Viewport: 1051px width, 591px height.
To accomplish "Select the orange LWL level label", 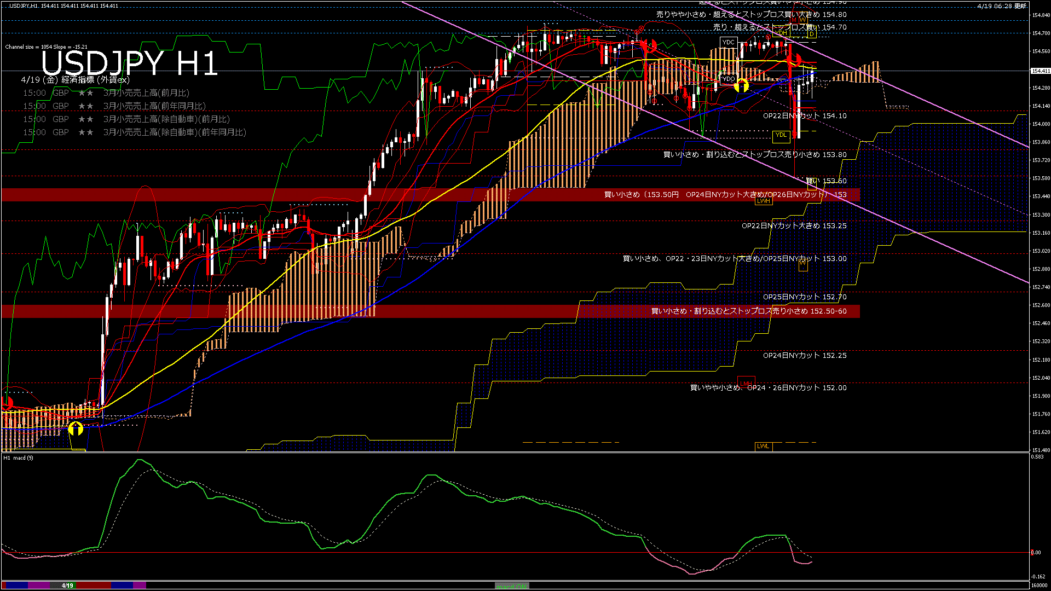I will coord(763,446).
